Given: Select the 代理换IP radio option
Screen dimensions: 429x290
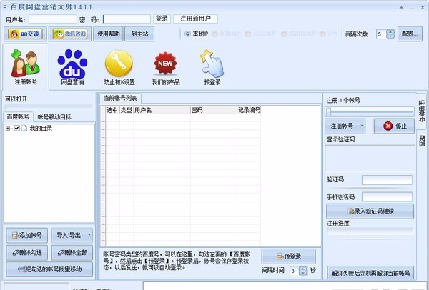Looking at the screenshot, I should tap(214, 34).
